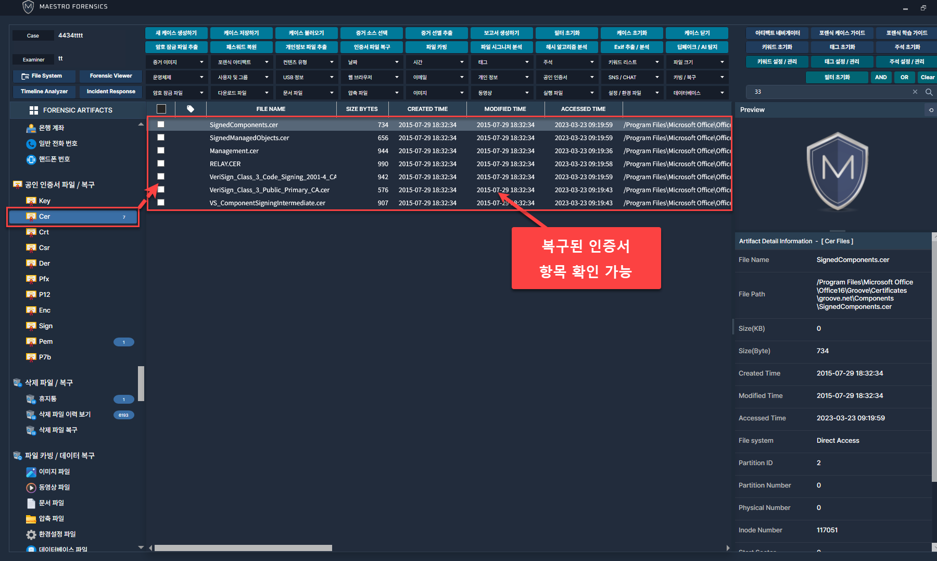Toggle the select-all checkbox in table header
Image resolution: width=937 pixels, height=561 pixels.
click(x=161, y=109)
